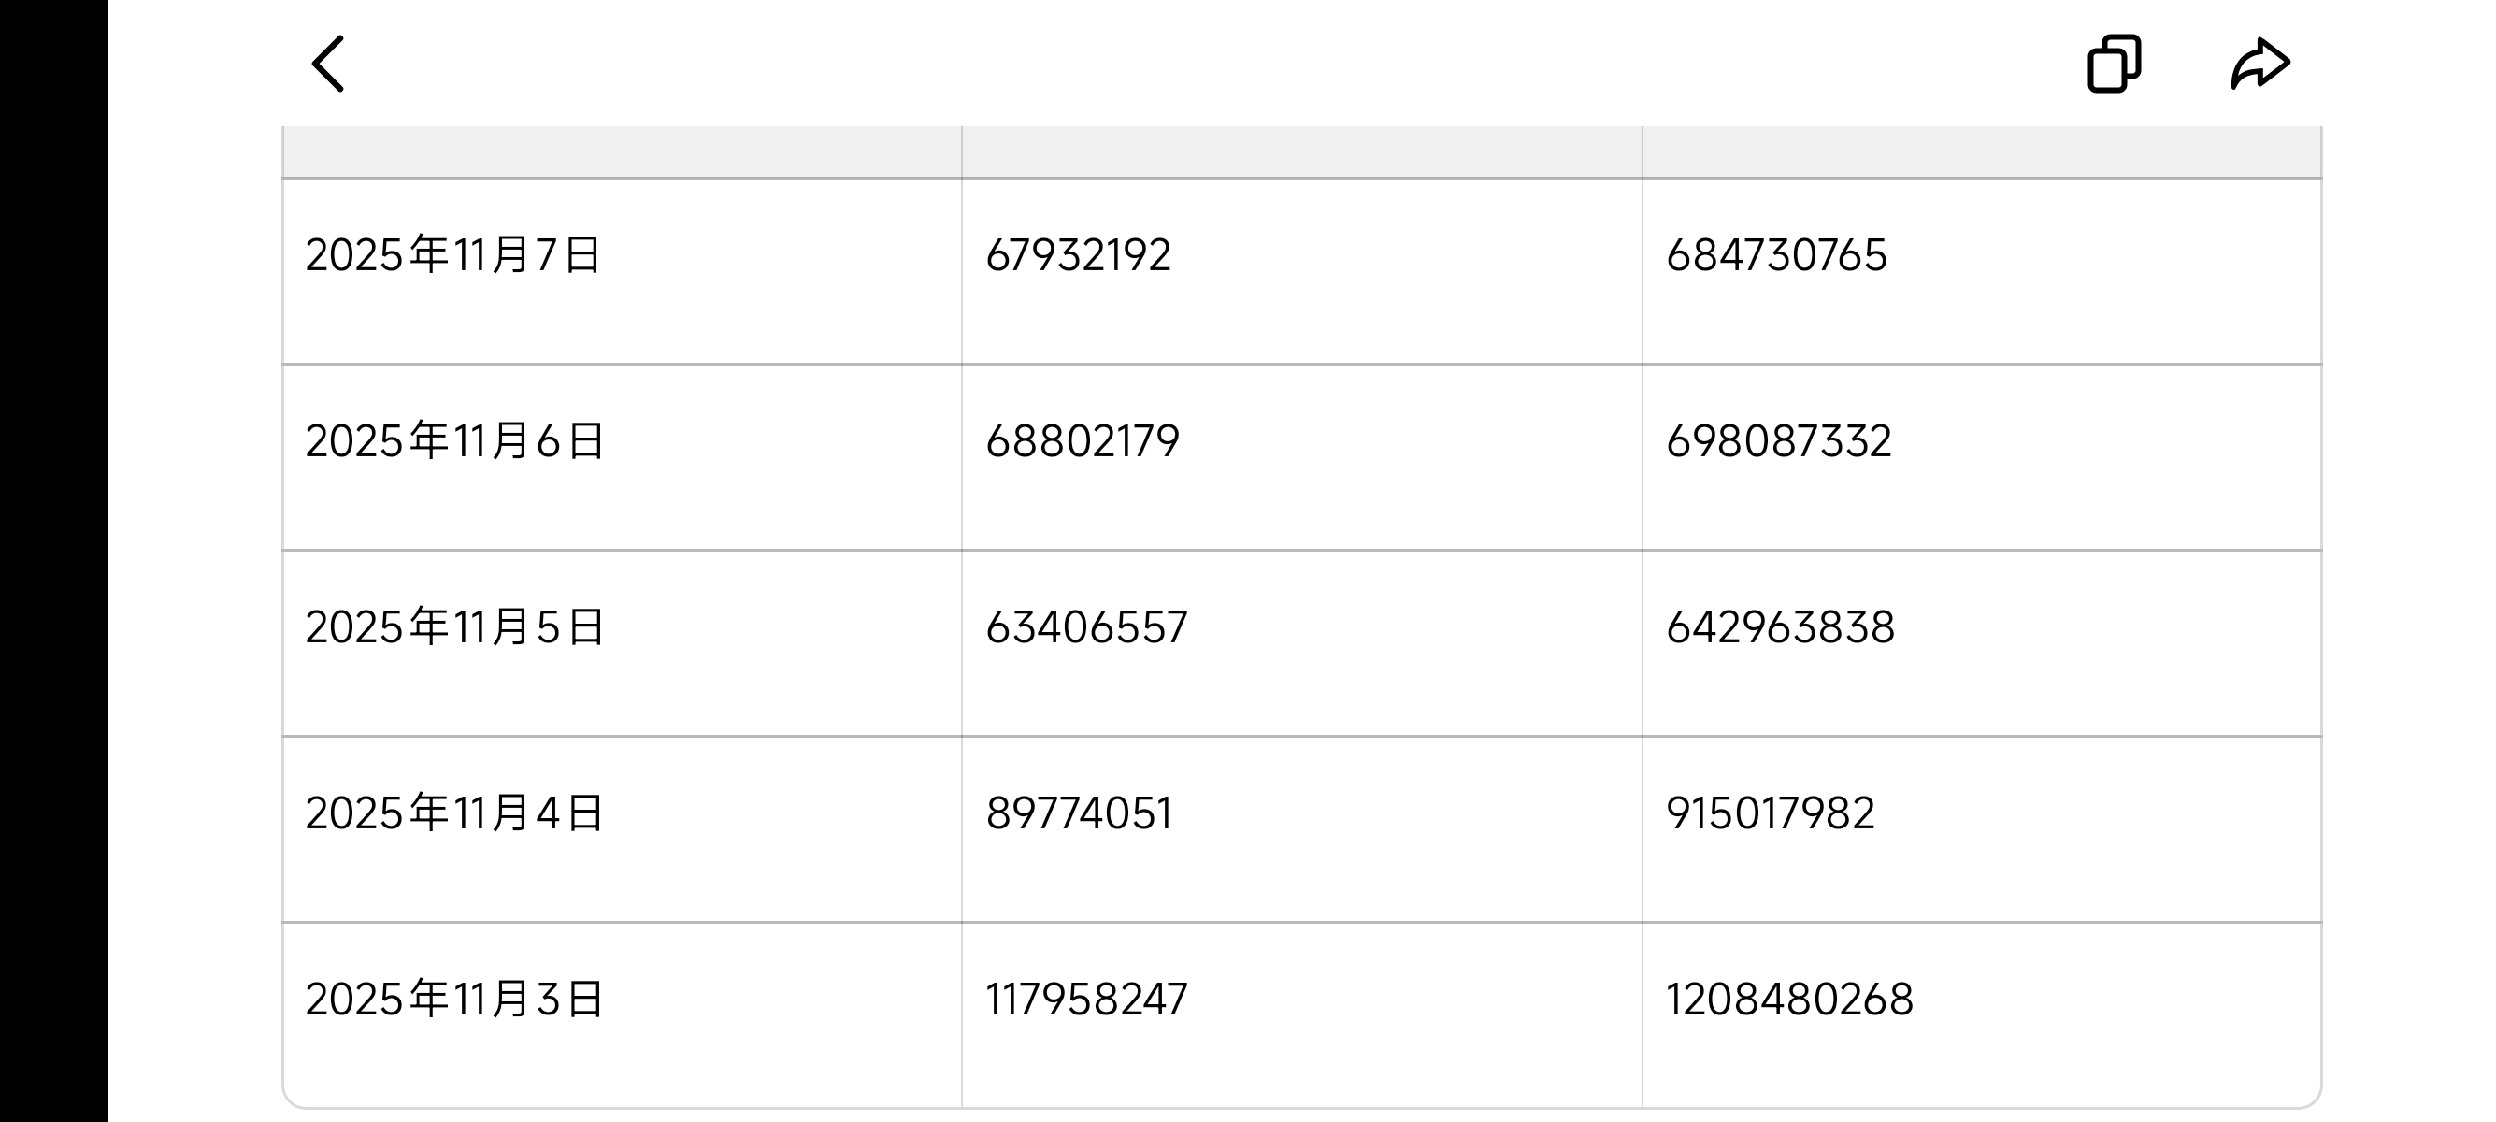
Task: Select the 2025年11月4日 date cell
Action: [455, 813]
